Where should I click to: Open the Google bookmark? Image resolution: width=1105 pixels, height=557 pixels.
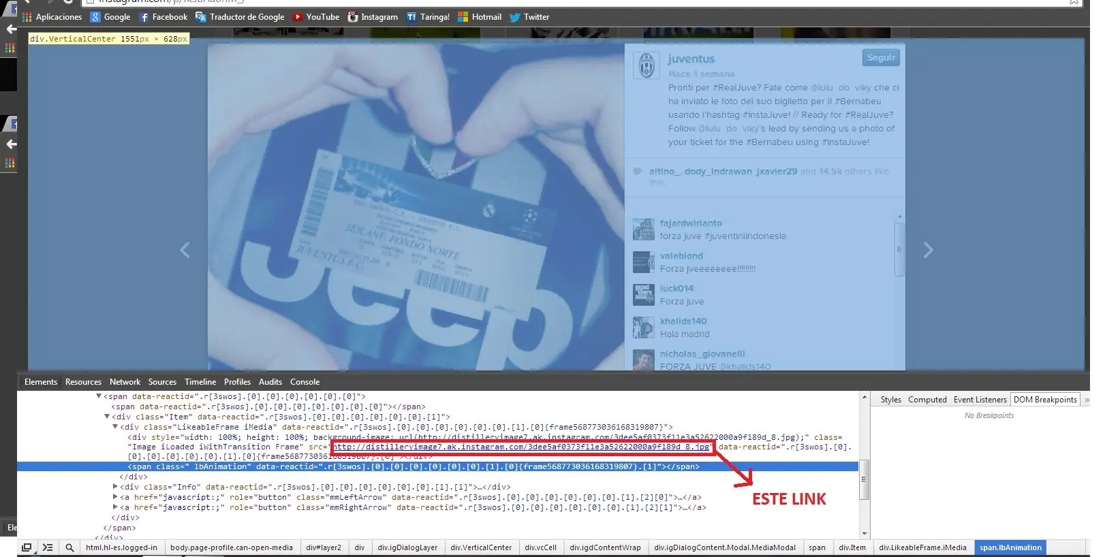point(110,17)
